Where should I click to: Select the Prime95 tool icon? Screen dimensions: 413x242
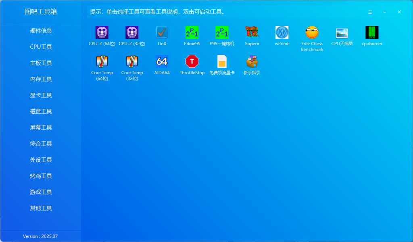click(x=192, y=32)
